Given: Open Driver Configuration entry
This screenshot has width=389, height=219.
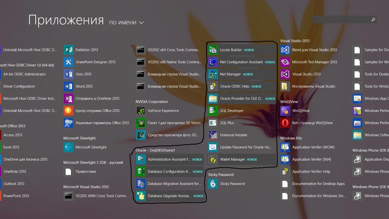Looking at the screenshot, I should tap(19, 86).
